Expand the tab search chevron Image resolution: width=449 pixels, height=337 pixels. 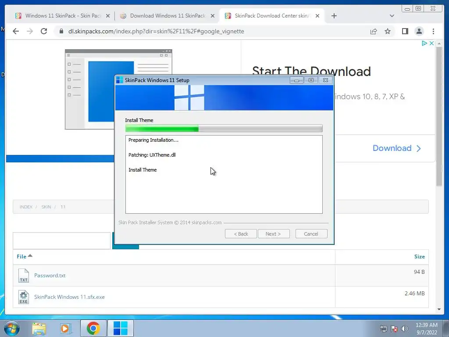392,16
